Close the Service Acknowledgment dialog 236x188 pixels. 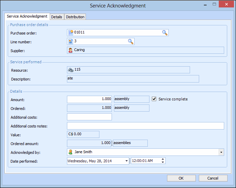tap(224, 5)
